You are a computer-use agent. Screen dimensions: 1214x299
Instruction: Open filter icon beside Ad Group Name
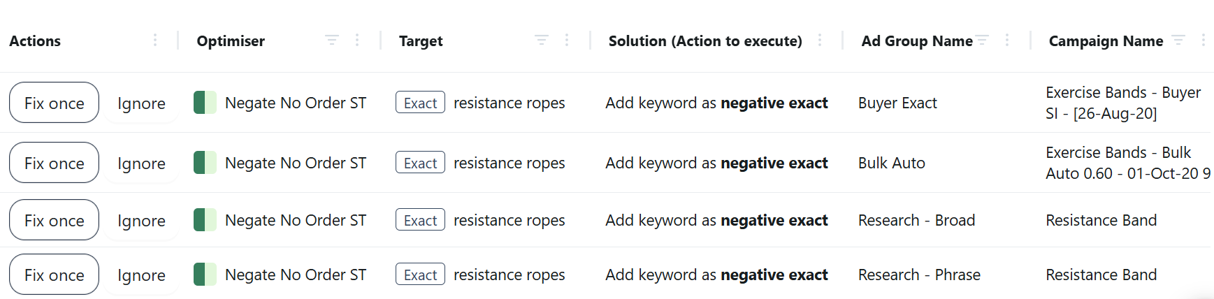[x=982, y=41]
